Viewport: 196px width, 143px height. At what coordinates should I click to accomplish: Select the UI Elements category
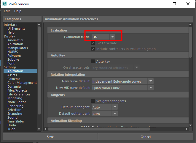[x=16, y=29]
